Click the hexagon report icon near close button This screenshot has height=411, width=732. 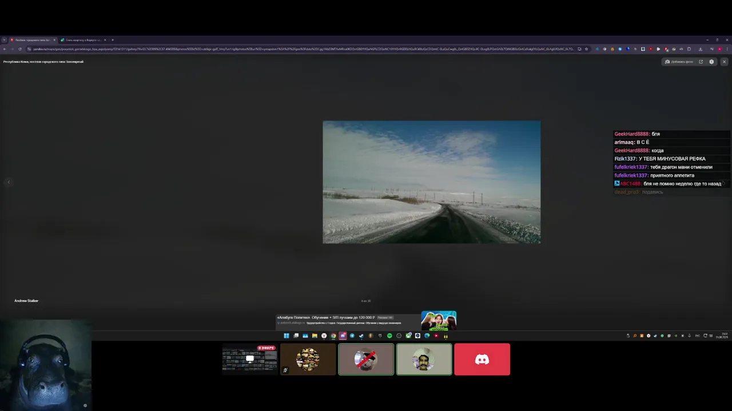coord(711,62)
